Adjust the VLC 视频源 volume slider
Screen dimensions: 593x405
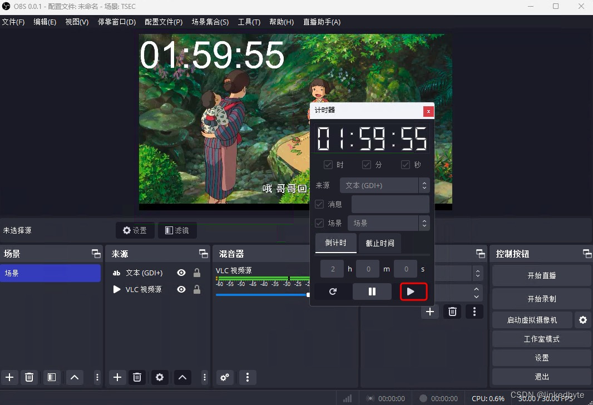click(x=263, y=295)
